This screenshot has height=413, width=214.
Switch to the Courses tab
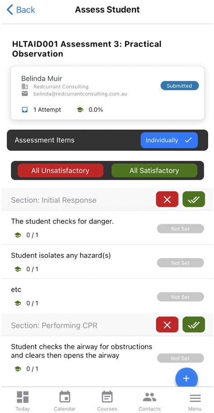point(107,401)
